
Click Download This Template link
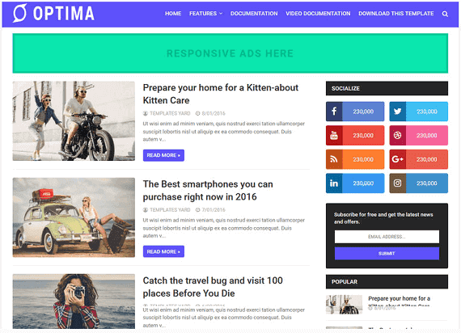[395, 14]
